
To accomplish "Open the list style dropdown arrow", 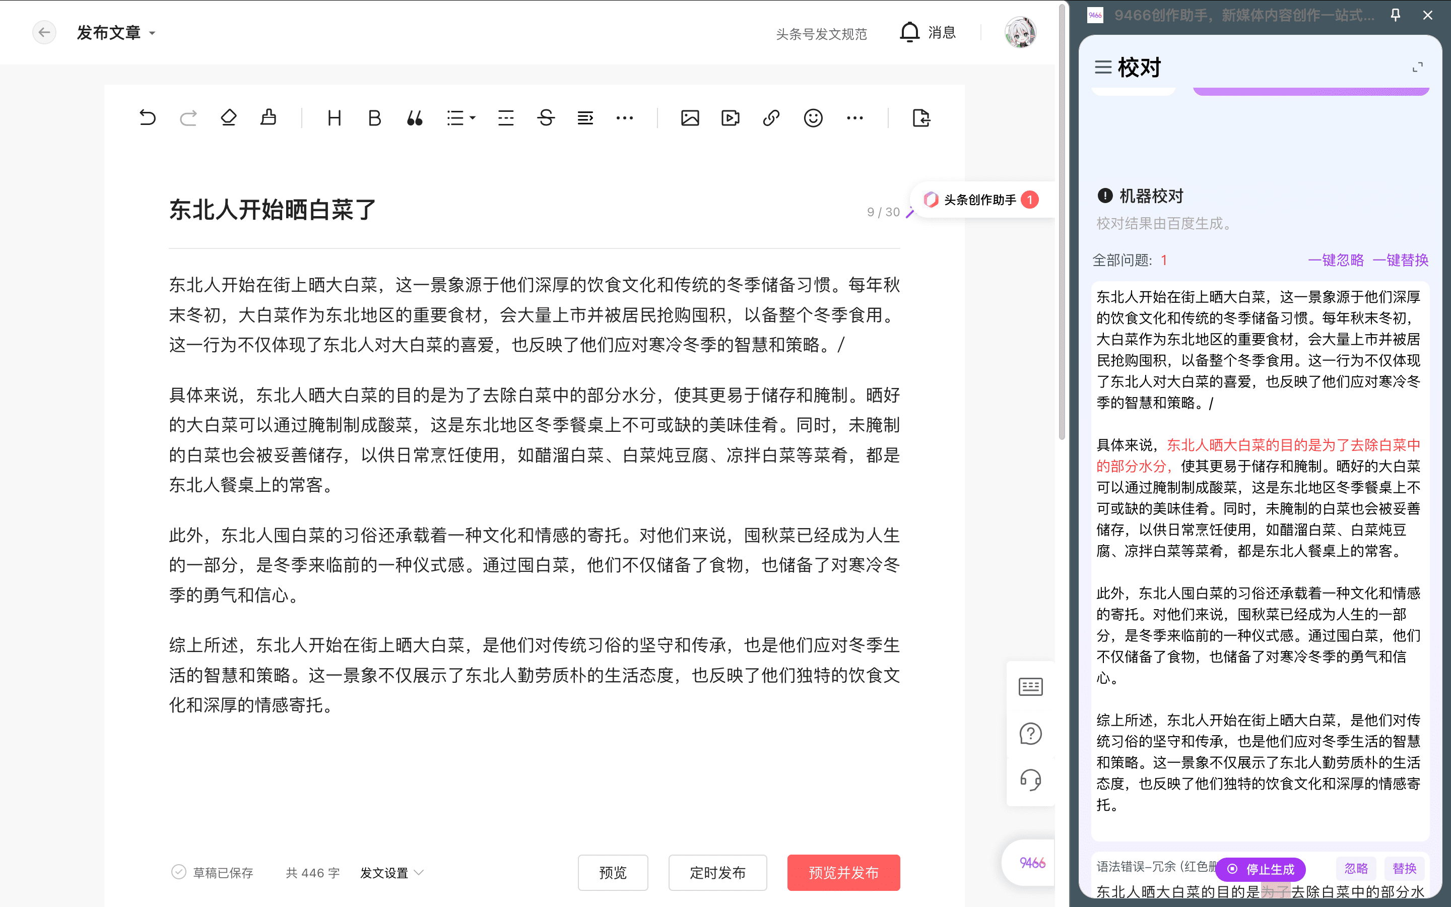I will point(473,117).
